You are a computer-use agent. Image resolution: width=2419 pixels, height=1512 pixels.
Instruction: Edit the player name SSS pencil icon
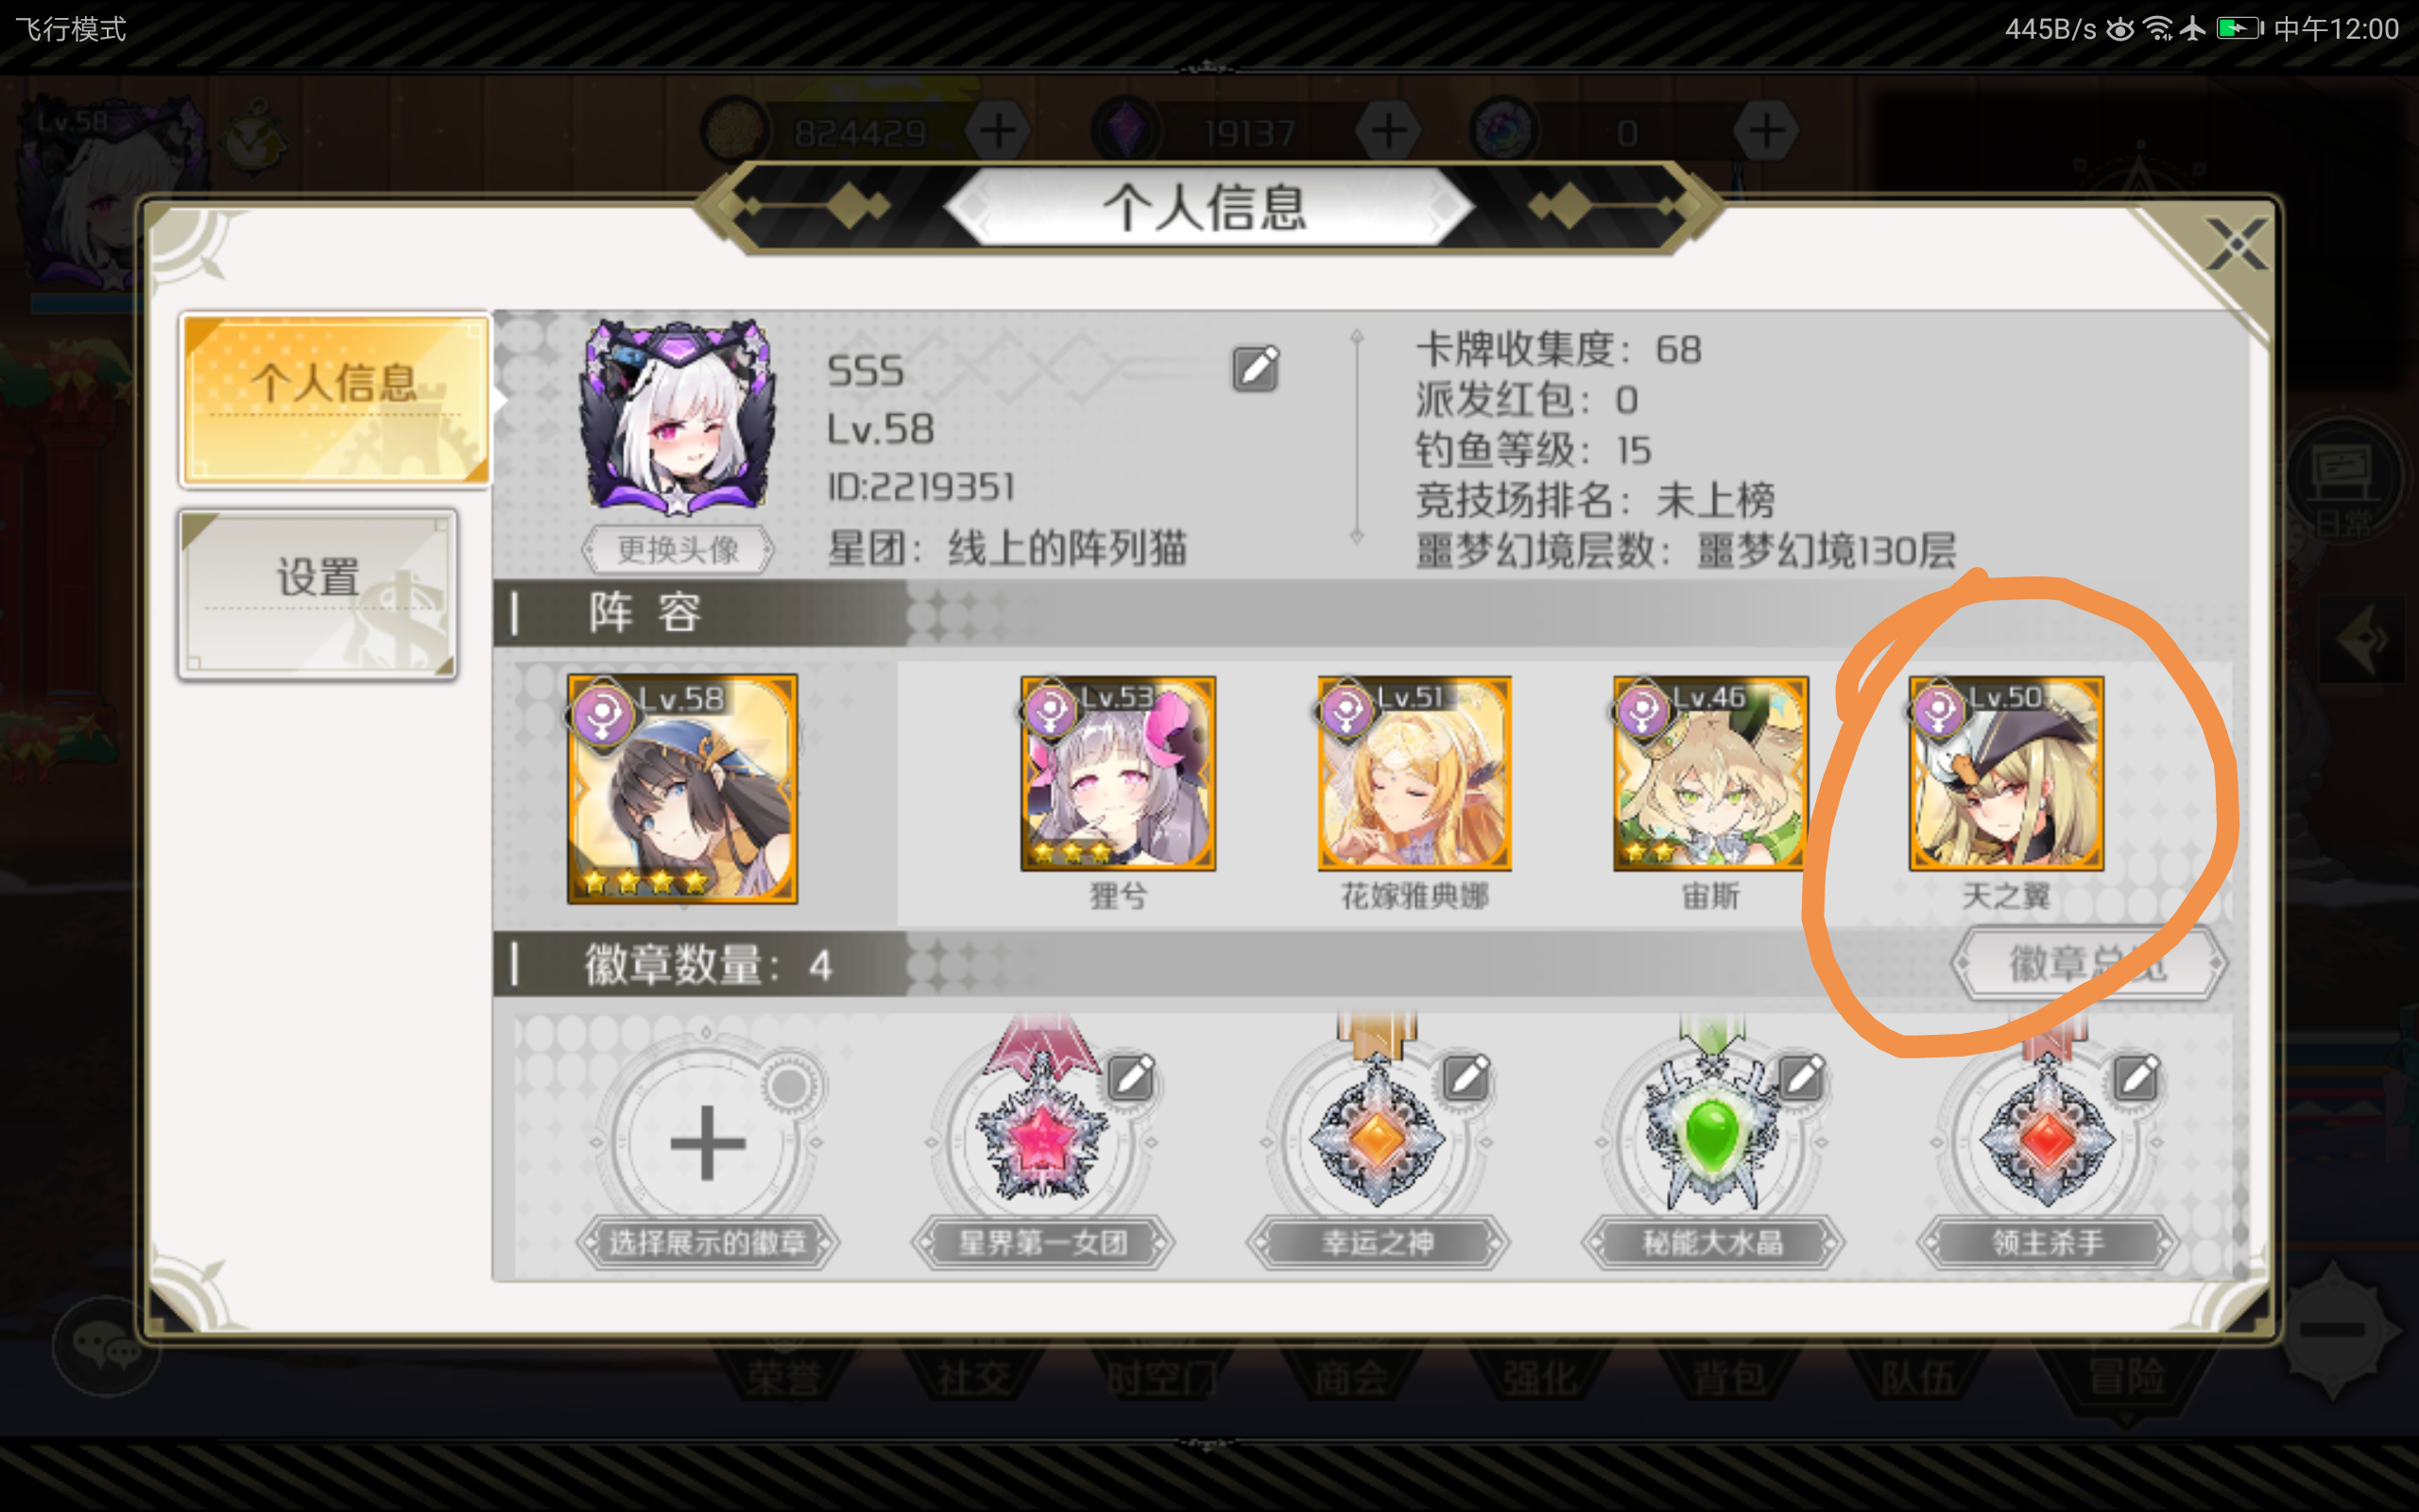(x=1256, y=369)
